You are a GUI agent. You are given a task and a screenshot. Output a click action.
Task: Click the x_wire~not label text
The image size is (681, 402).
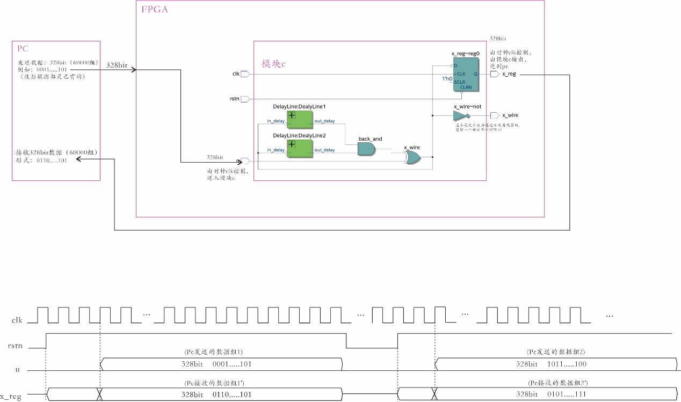pyautogui.click(x=467, y=107)
